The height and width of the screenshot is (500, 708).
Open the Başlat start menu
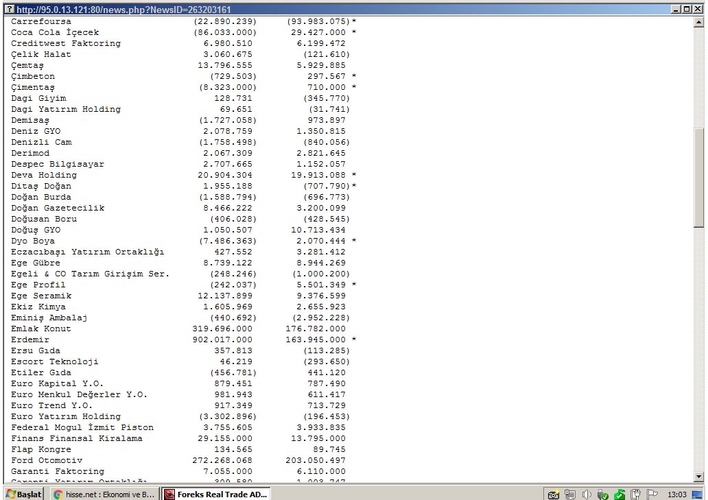click(23, 494)
